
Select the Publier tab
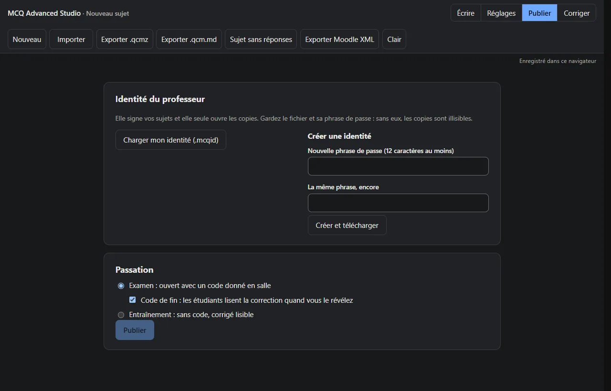pos(539,13)
